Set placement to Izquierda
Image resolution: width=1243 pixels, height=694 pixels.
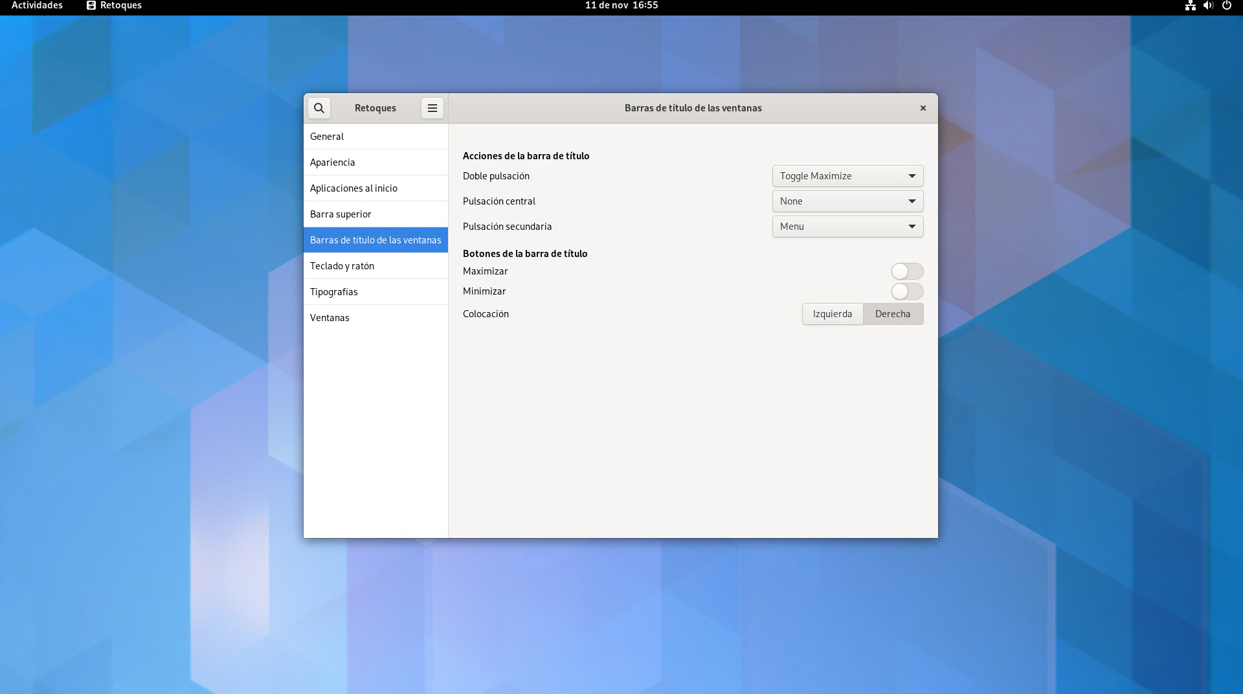click(833, 314)
